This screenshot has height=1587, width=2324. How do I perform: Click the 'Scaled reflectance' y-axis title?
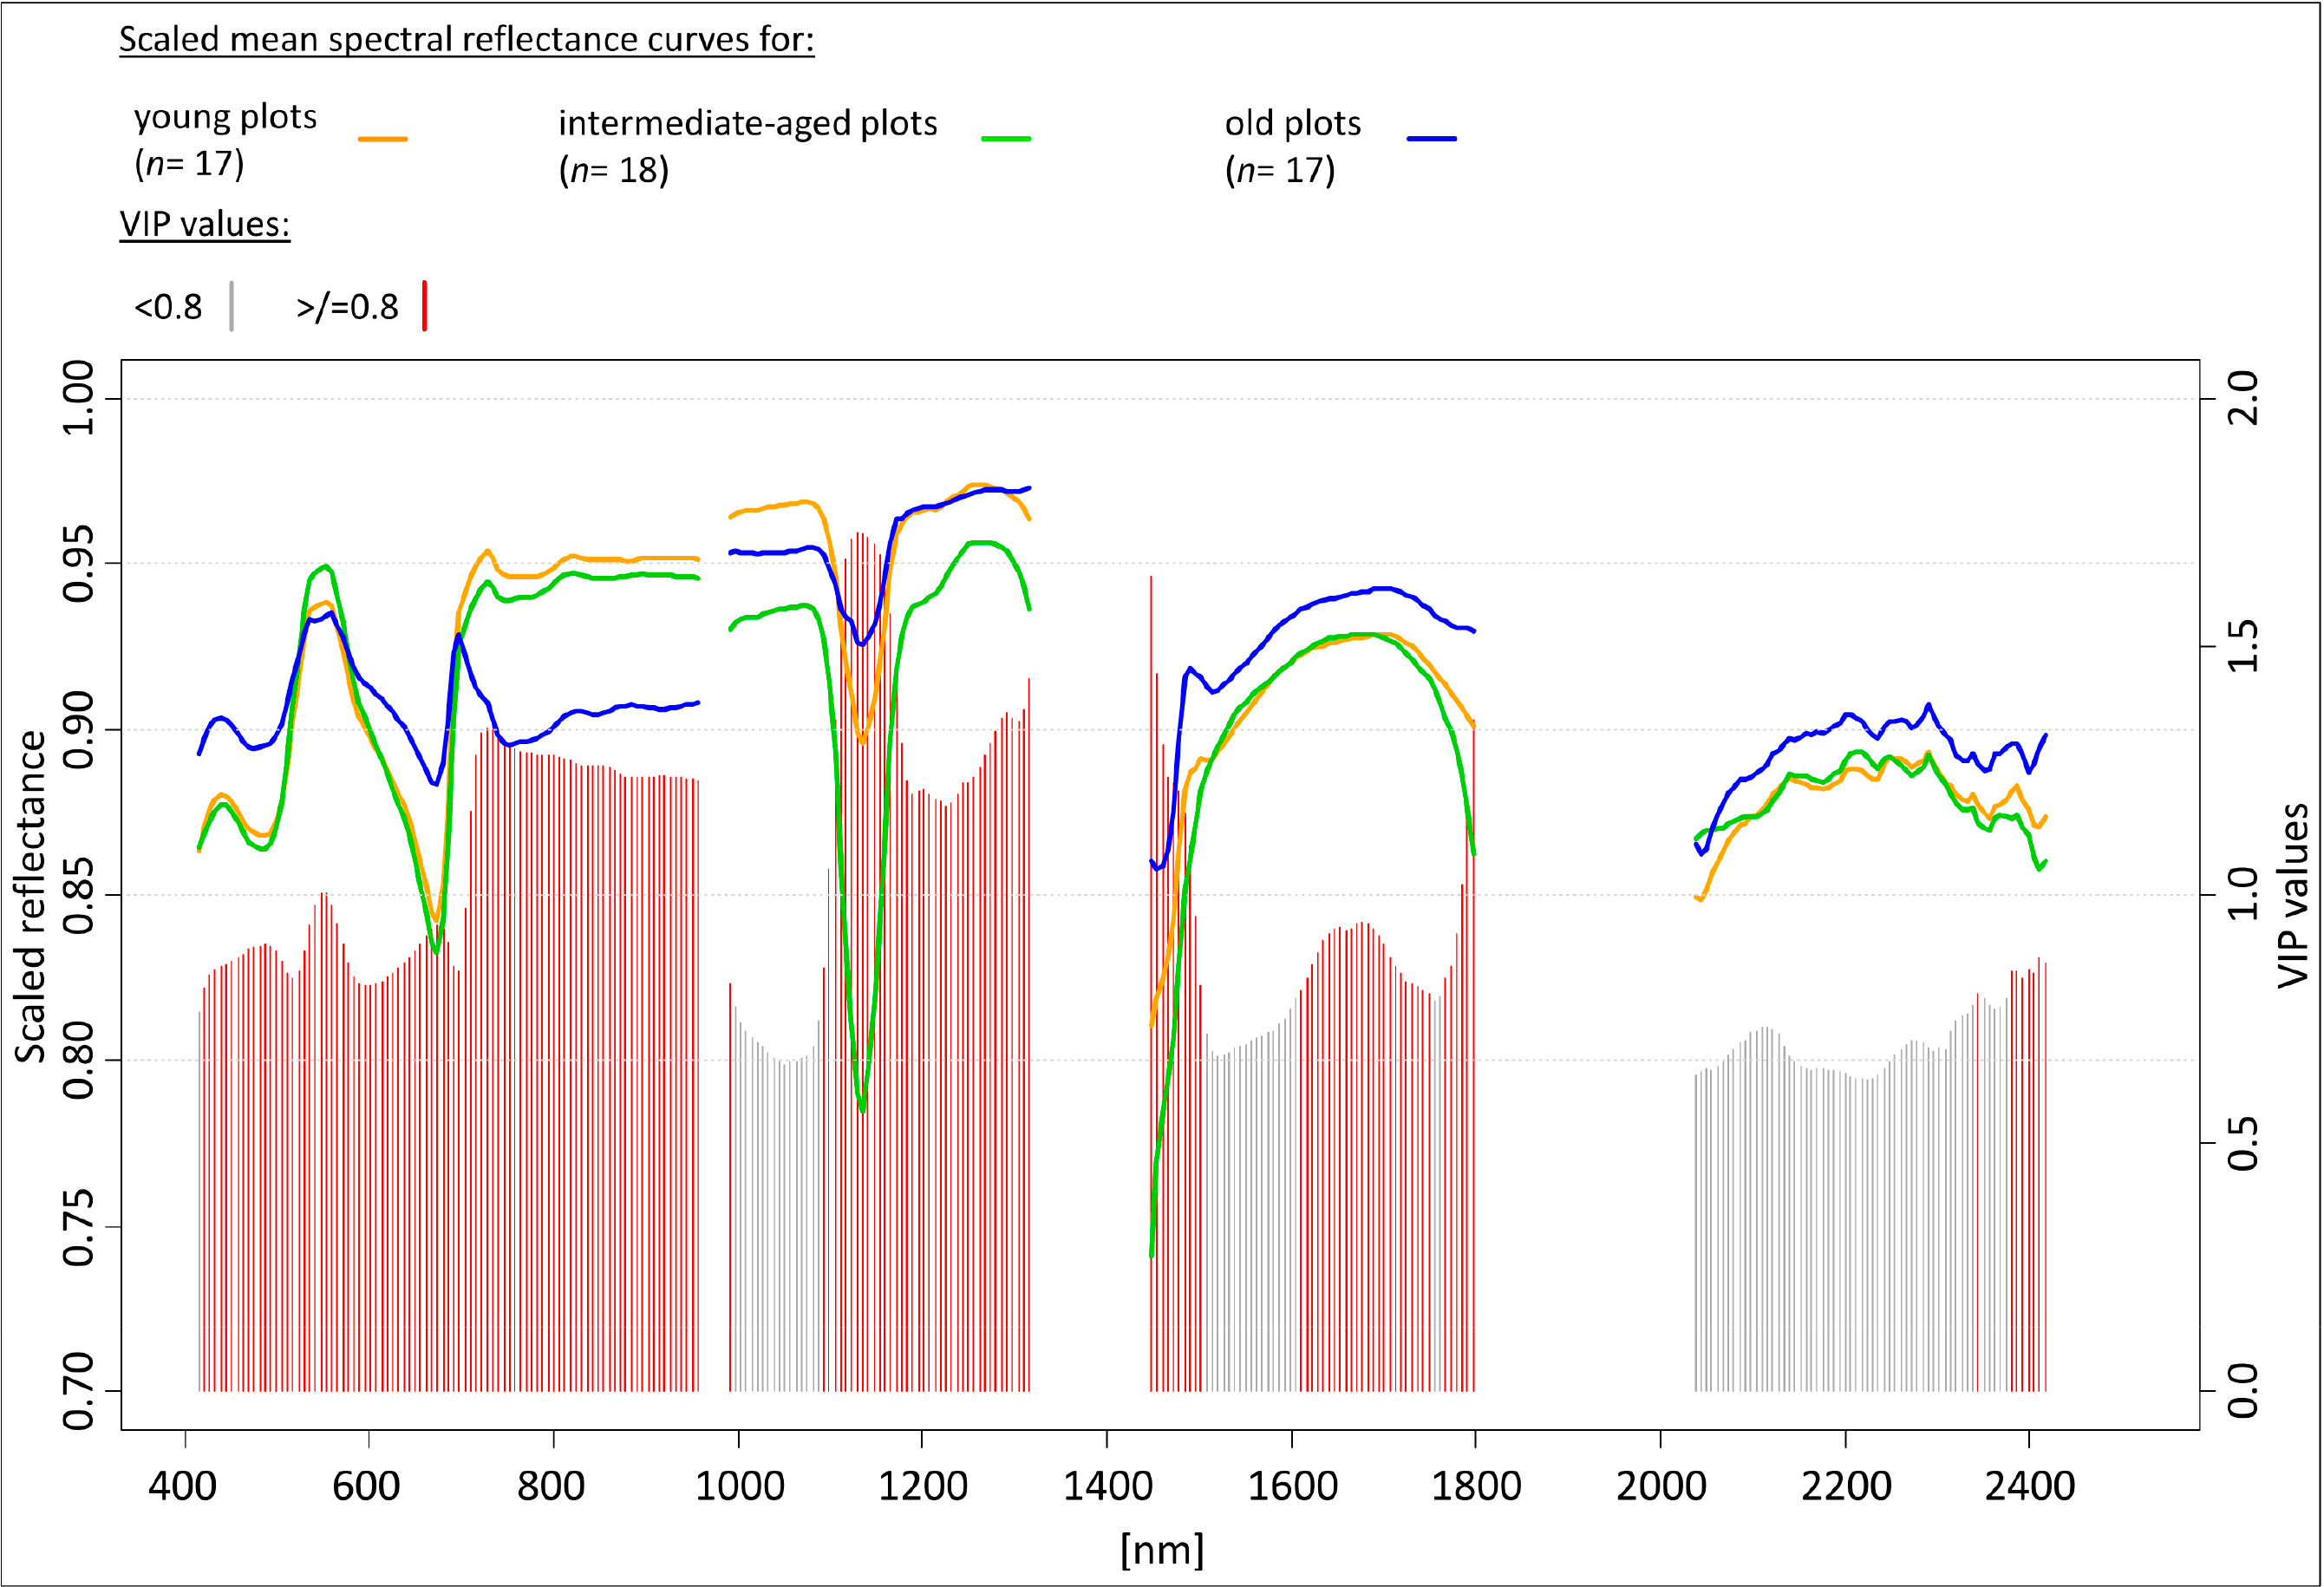(30, 896)
